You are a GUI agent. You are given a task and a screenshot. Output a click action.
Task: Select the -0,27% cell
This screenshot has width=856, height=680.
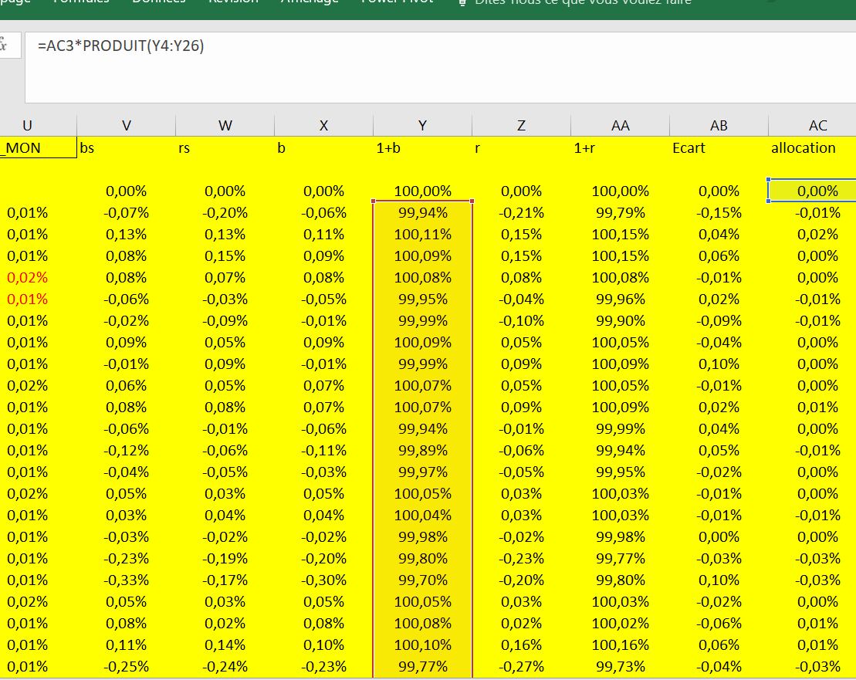point(521,666)
